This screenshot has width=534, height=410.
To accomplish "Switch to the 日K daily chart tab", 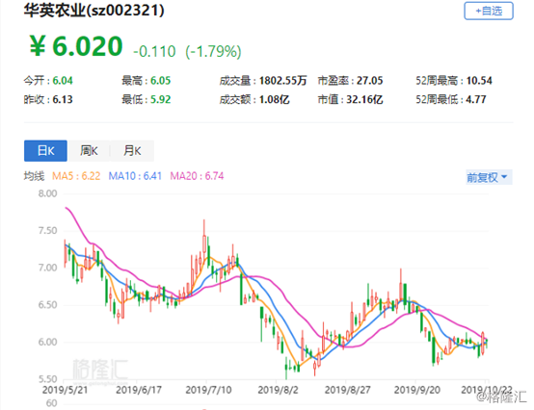I will tap(45, 150).
